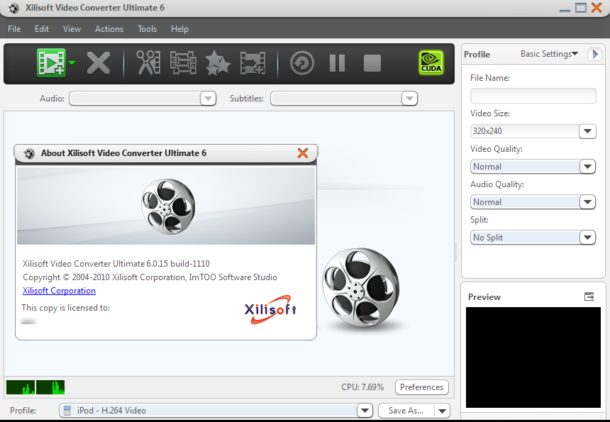The image size is (610, 422).
Task: Select the Clip scissors tool
Action: [148, 62]
